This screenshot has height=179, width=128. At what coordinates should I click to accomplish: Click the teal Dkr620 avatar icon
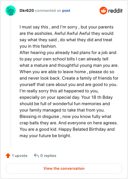11,11
